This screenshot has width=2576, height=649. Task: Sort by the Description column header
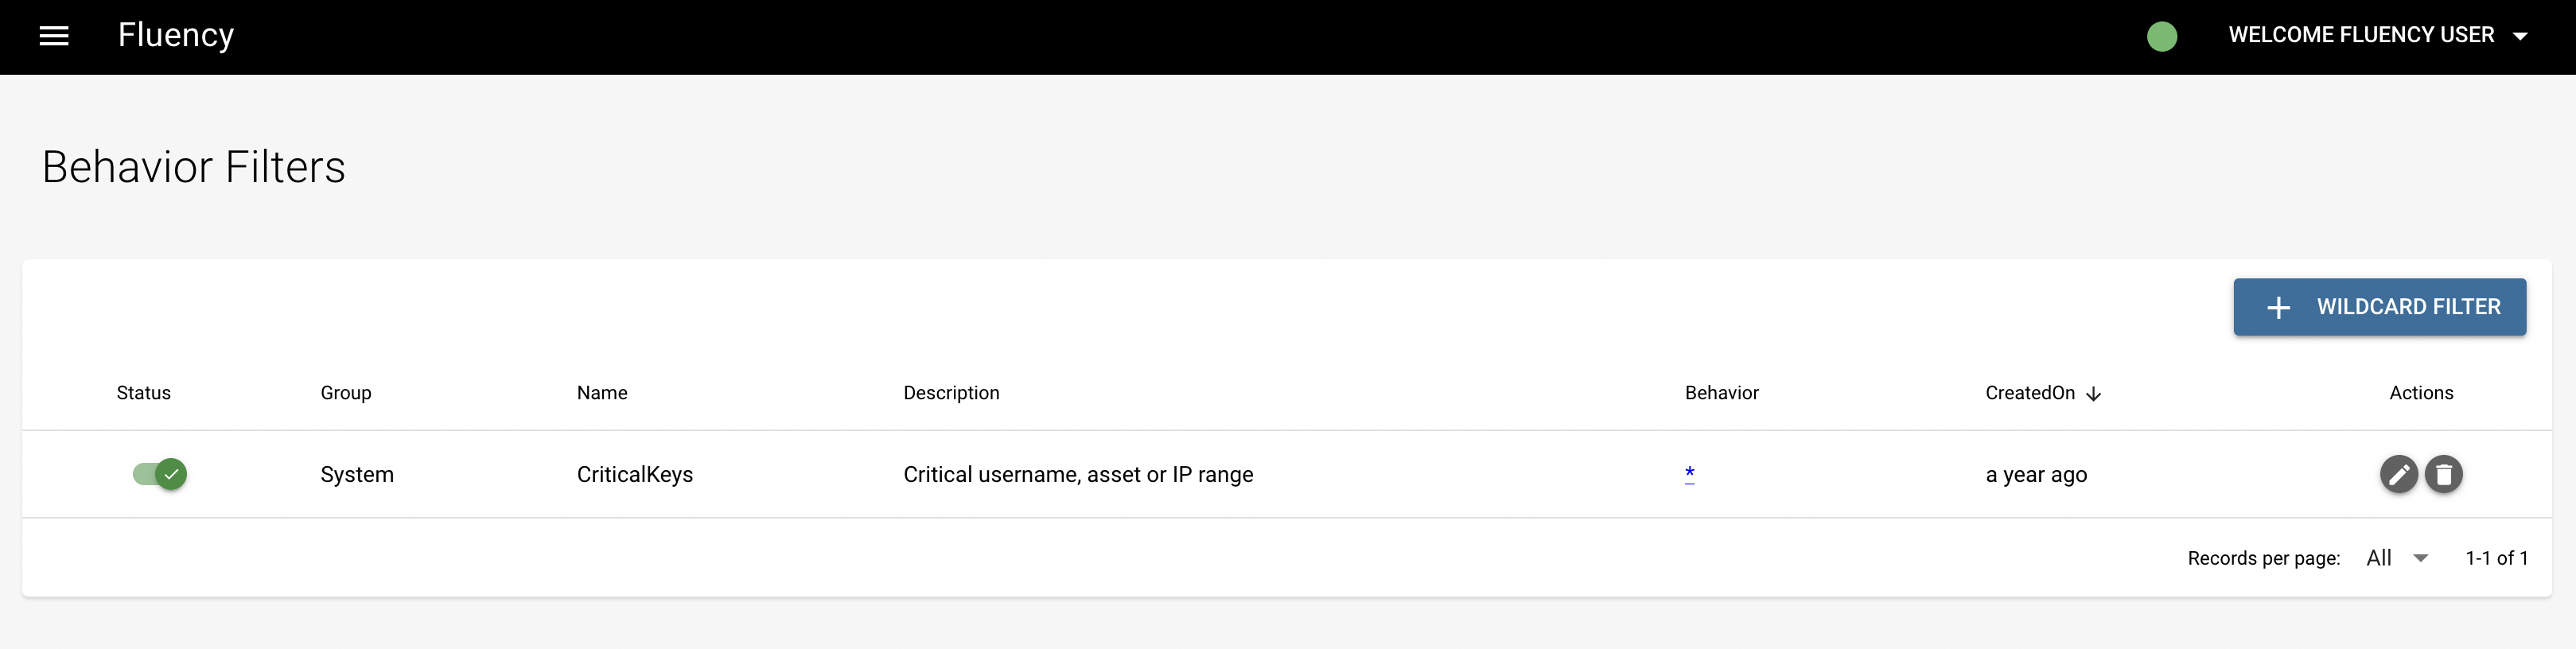(951, 393)
